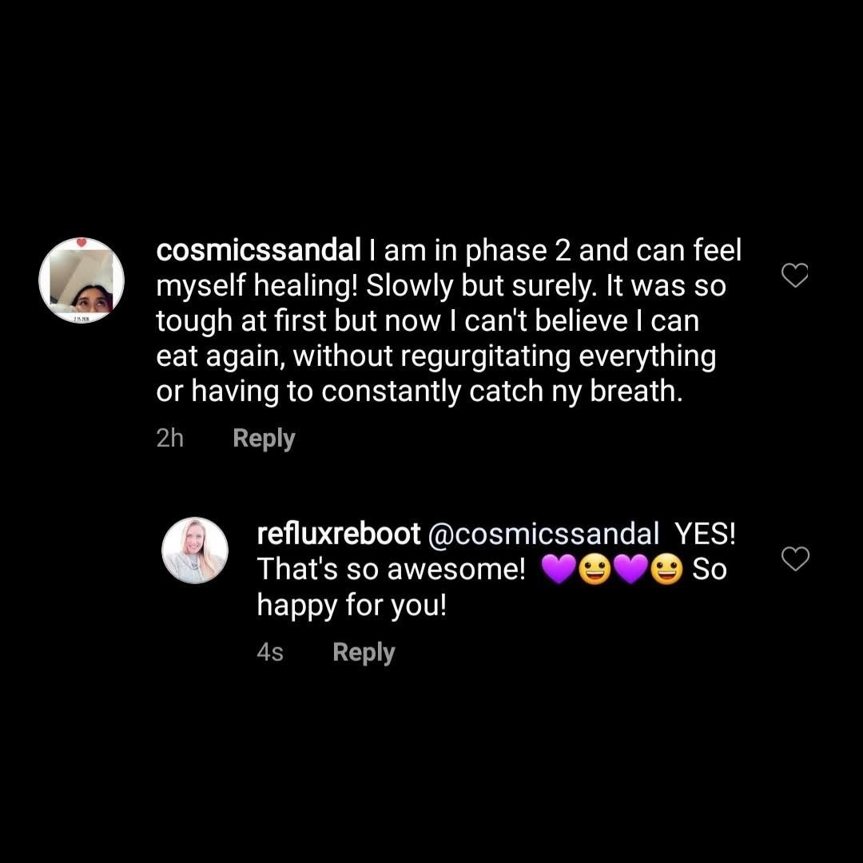Reply to refluxreboot's comment
Image resolution: width=863 pixels, height=863 pixels.
pos(364,653)
